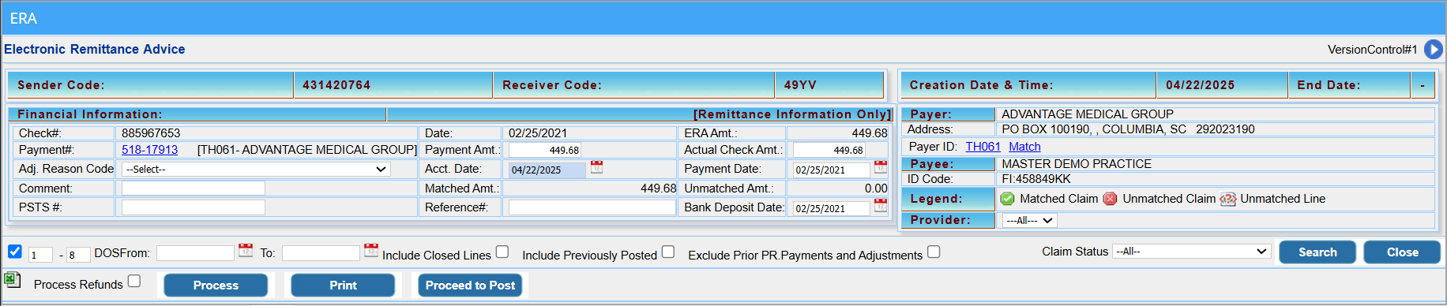Screen dimensions: 1447x306
Task: Click the Matched Claim legend icon
Action: tap(1007, 199)
